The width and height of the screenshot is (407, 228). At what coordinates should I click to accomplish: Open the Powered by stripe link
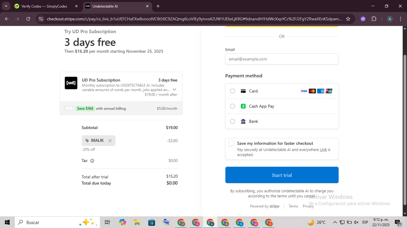265,206
